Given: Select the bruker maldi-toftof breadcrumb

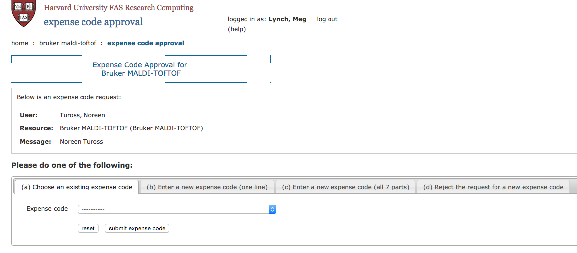Looking at the screenshot, I should (68, 43).
